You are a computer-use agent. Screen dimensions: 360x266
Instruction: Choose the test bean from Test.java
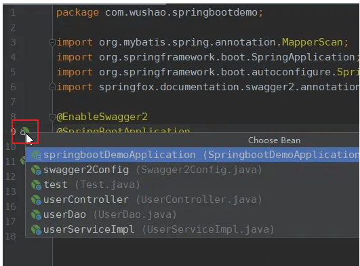[x=193, y=185]
